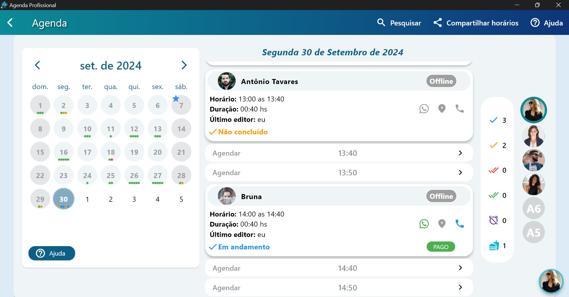This screenshot has width=569, height=297.
Task: Select the curly-haired woman avatar
Action: pos(533,184)
